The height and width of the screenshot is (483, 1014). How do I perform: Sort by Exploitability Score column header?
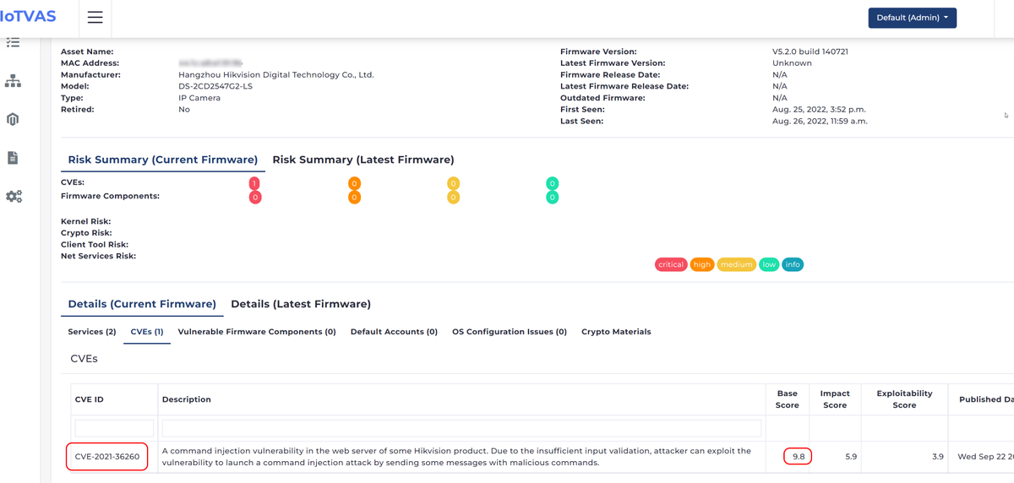[x=904, y=399]
